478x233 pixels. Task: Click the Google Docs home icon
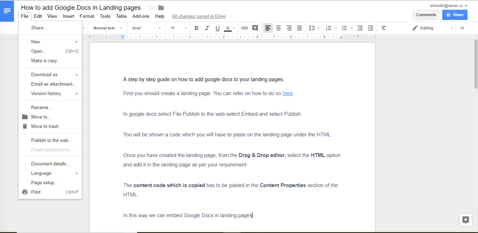[7, 10]
